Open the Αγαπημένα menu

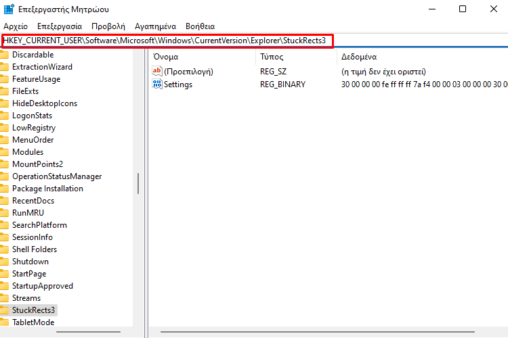coord(156,26)
